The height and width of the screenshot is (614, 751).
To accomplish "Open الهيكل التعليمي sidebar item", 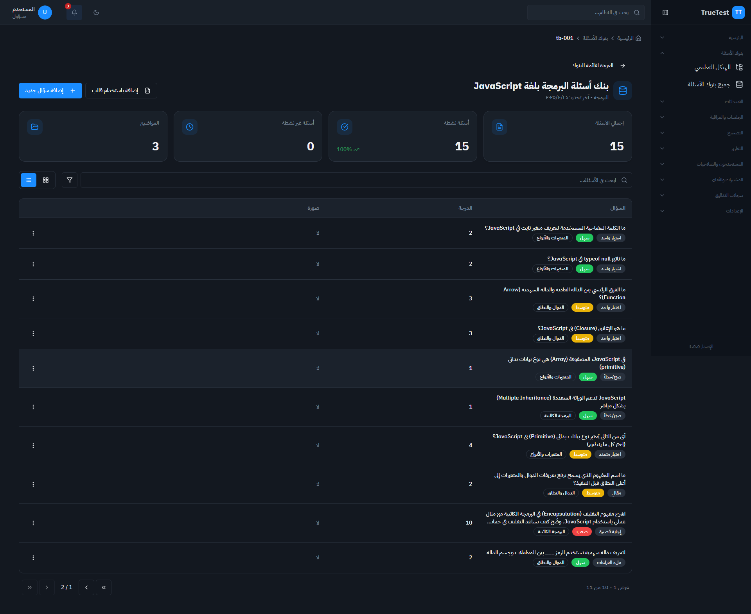I will 713,67.
